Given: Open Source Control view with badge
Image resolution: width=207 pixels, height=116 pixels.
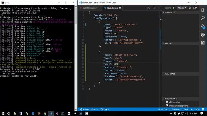Looking at the screenshot, I should point(203,26).
